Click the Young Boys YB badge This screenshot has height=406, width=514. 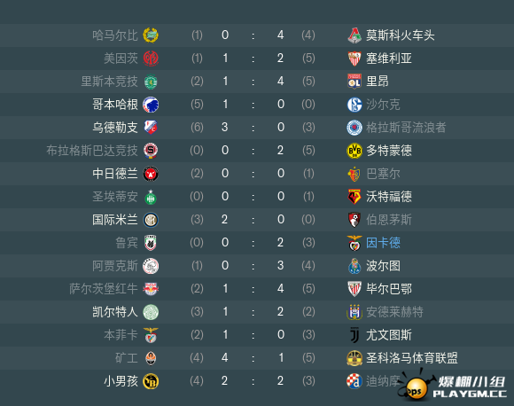[x=151, y=381]
